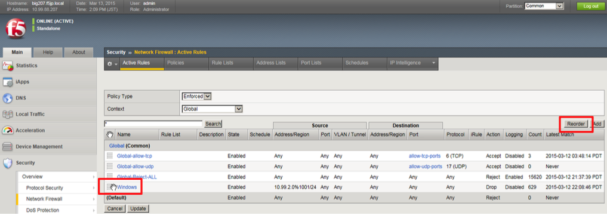Click the Local Traffic server icon
Screen dimensions: 607x215
[8, 115]
